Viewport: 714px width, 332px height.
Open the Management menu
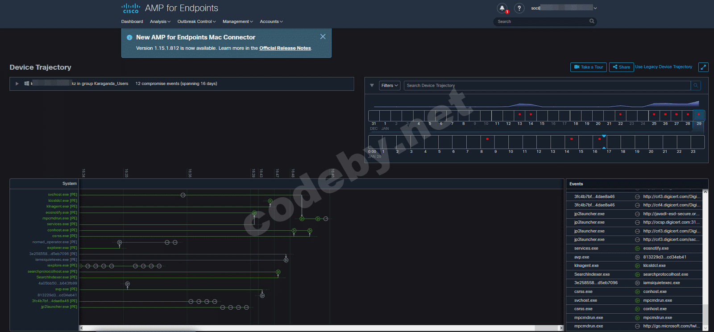[x=237, y=21]
